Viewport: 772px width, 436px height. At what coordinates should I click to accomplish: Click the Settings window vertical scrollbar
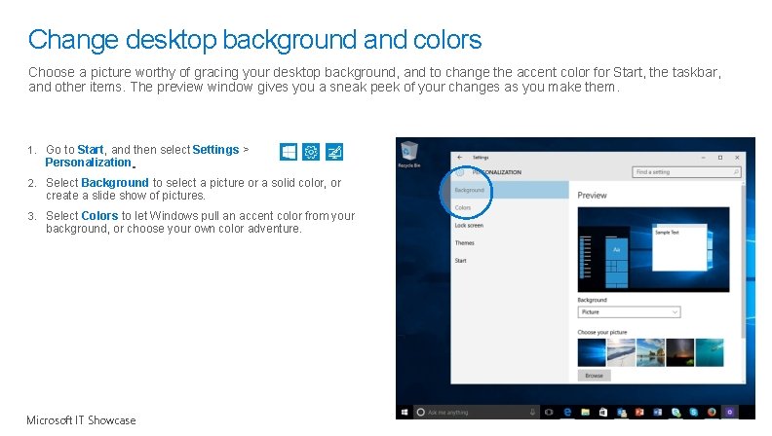(743, 261)
